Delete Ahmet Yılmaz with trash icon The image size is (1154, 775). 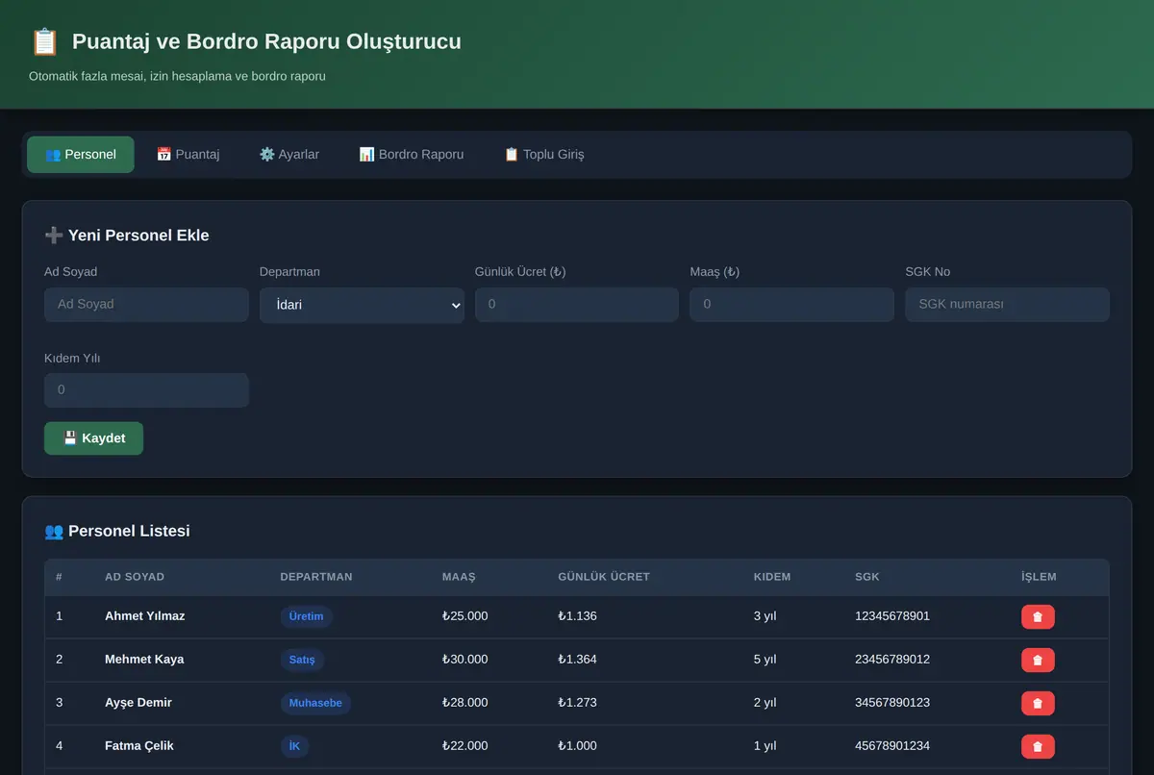[1038, 616]
